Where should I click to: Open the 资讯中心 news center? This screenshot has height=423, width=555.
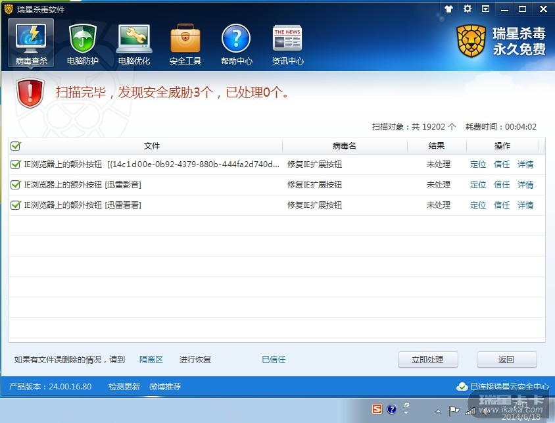click(x=287, y=43)
